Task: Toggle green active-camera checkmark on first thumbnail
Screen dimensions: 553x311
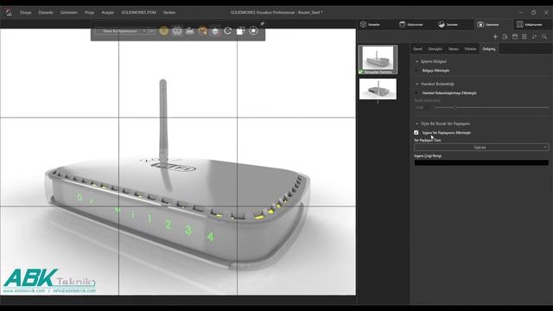Action: (x=361, y=72)
